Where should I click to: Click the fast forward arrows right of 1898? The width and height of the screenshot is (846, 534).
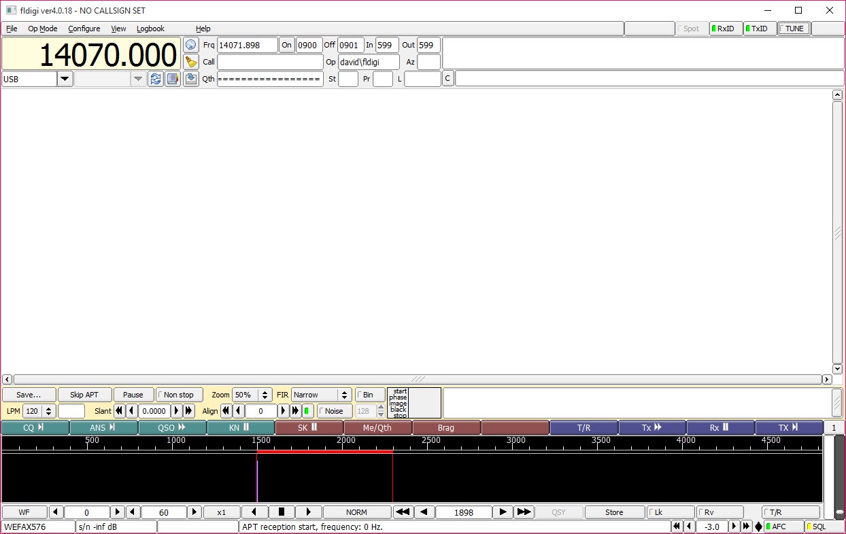click(x=524, y=512)
